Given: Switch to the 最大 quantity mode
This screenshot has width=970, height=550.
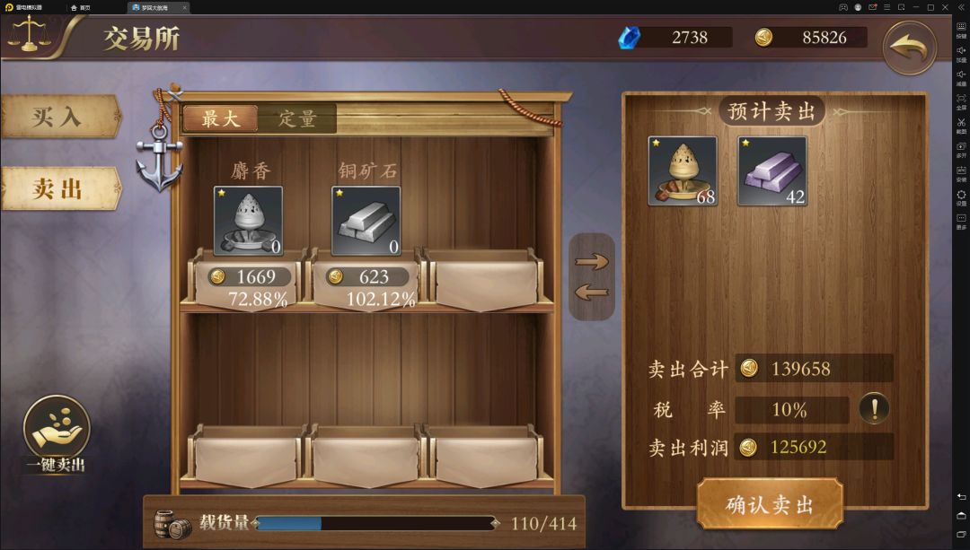Looking at the screenshot, I should [x=221, y=118].
